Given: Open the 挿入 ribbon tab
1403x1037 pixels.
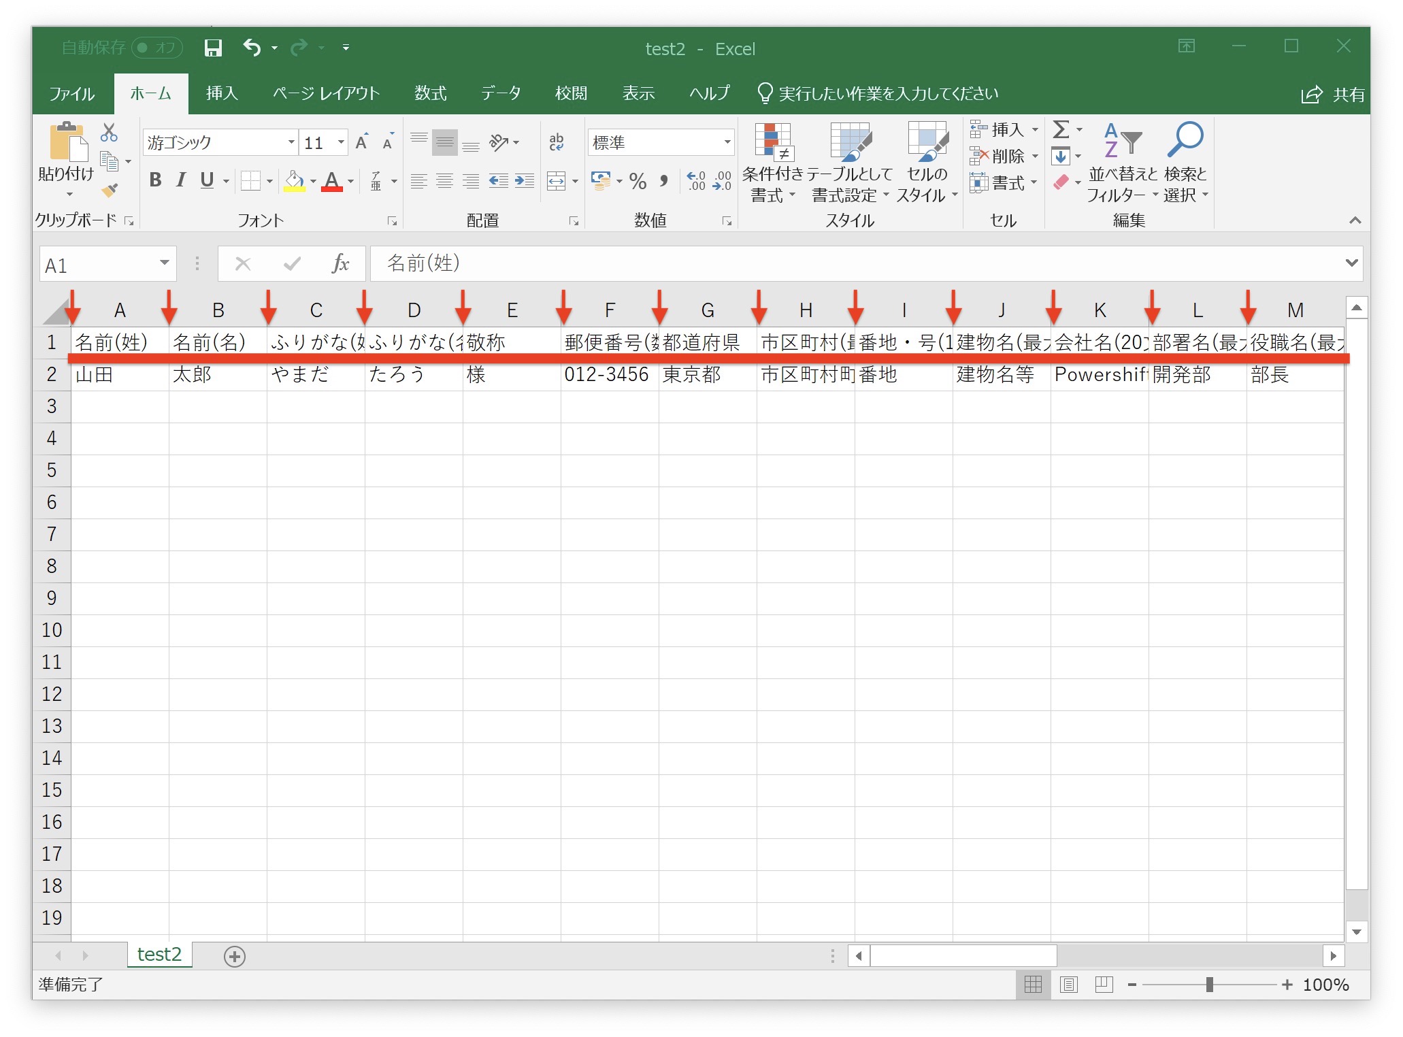Looking at the screenshot, I should 222,93.
